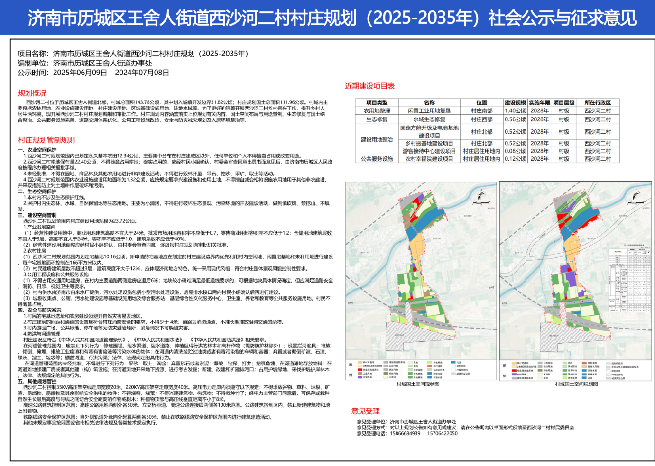
Task: Click the 意见受理单位 line
Action: [x=406, y=421]
